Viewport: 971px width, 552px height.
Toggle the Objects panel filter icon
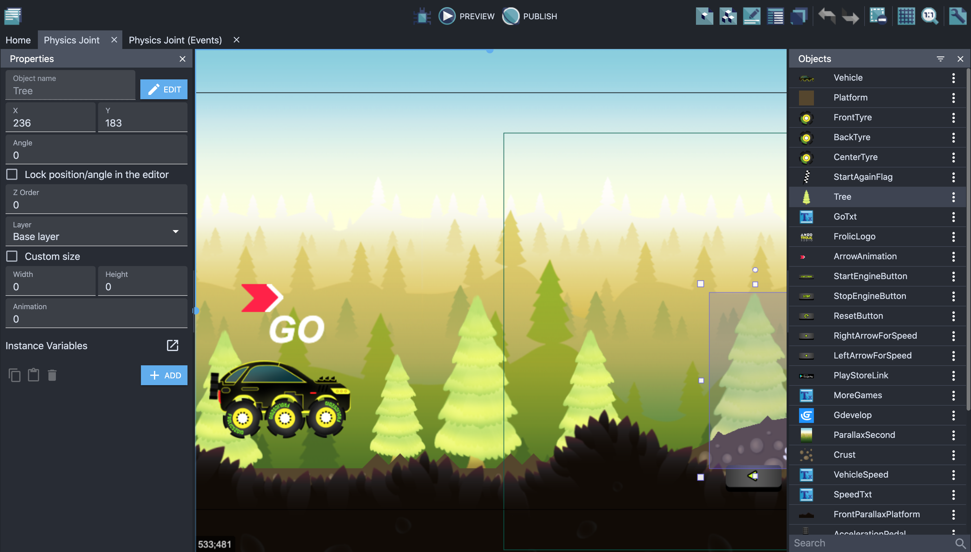coord(941,59)
